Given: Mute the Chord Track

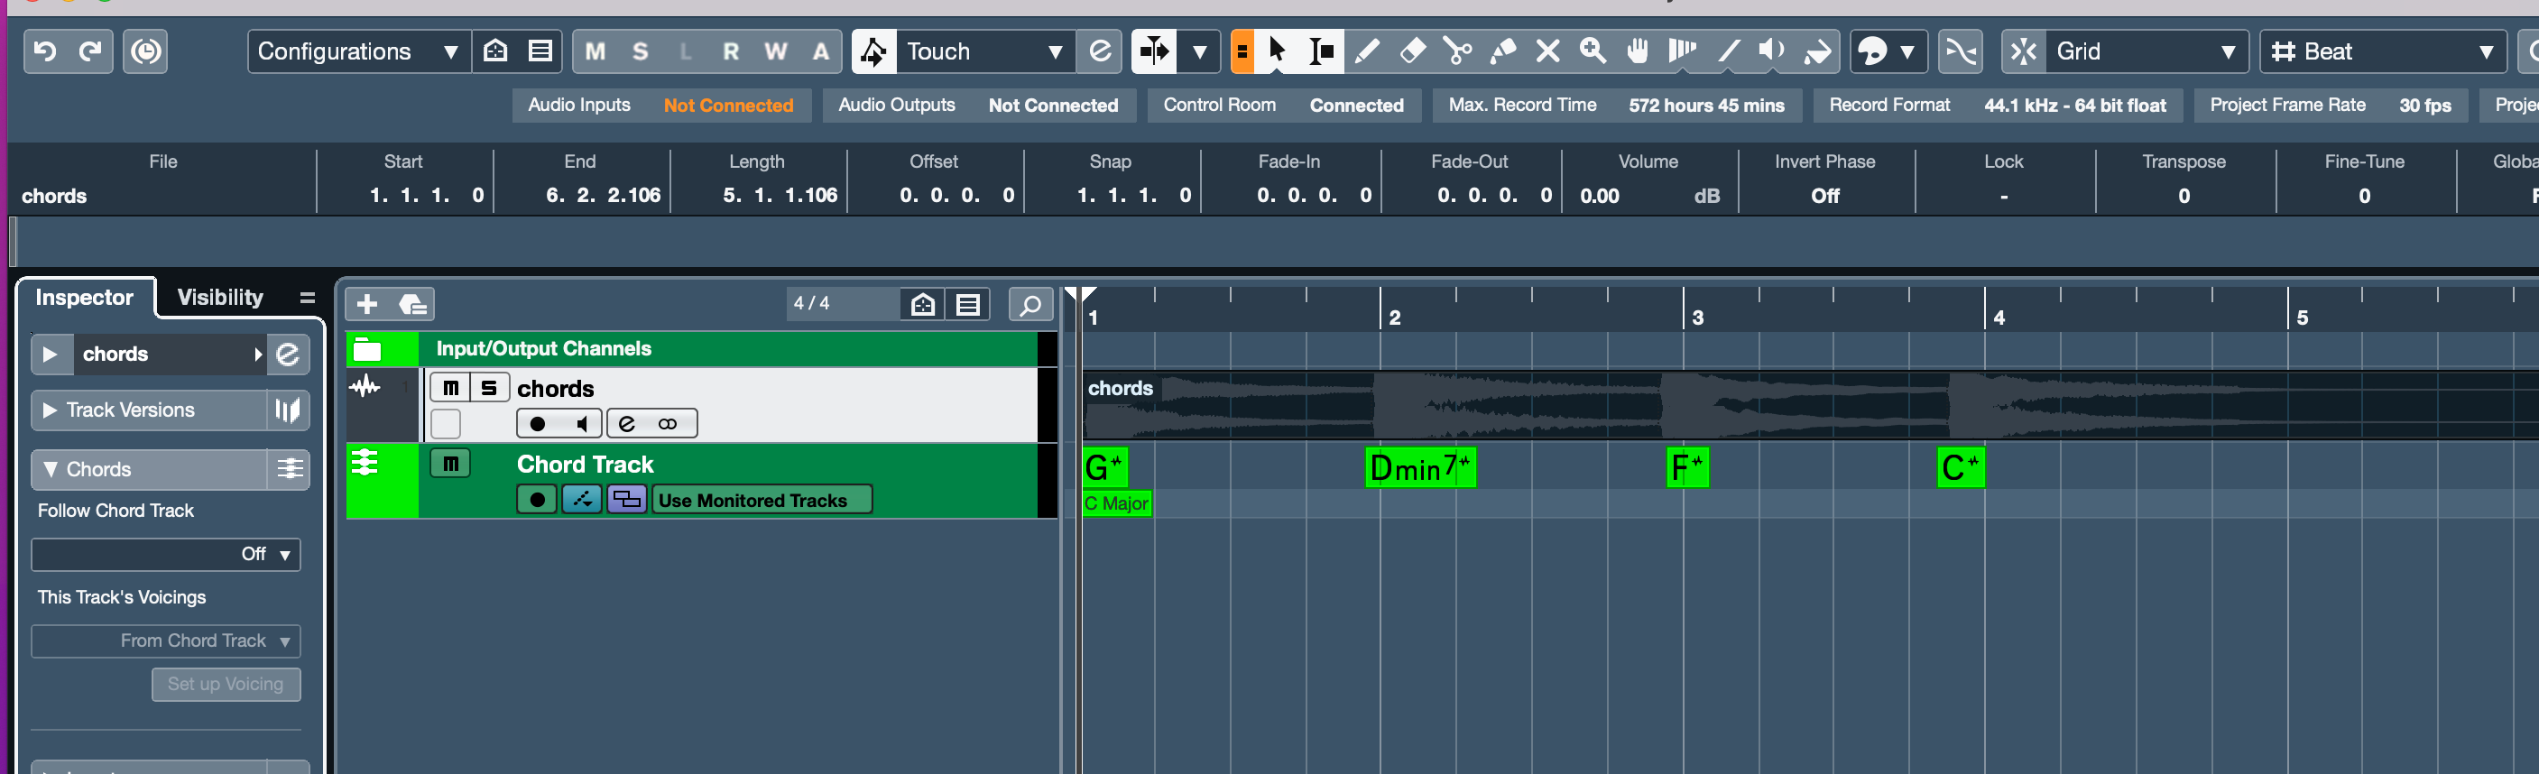Looking at the screenshot, I should tap(450, 464).
